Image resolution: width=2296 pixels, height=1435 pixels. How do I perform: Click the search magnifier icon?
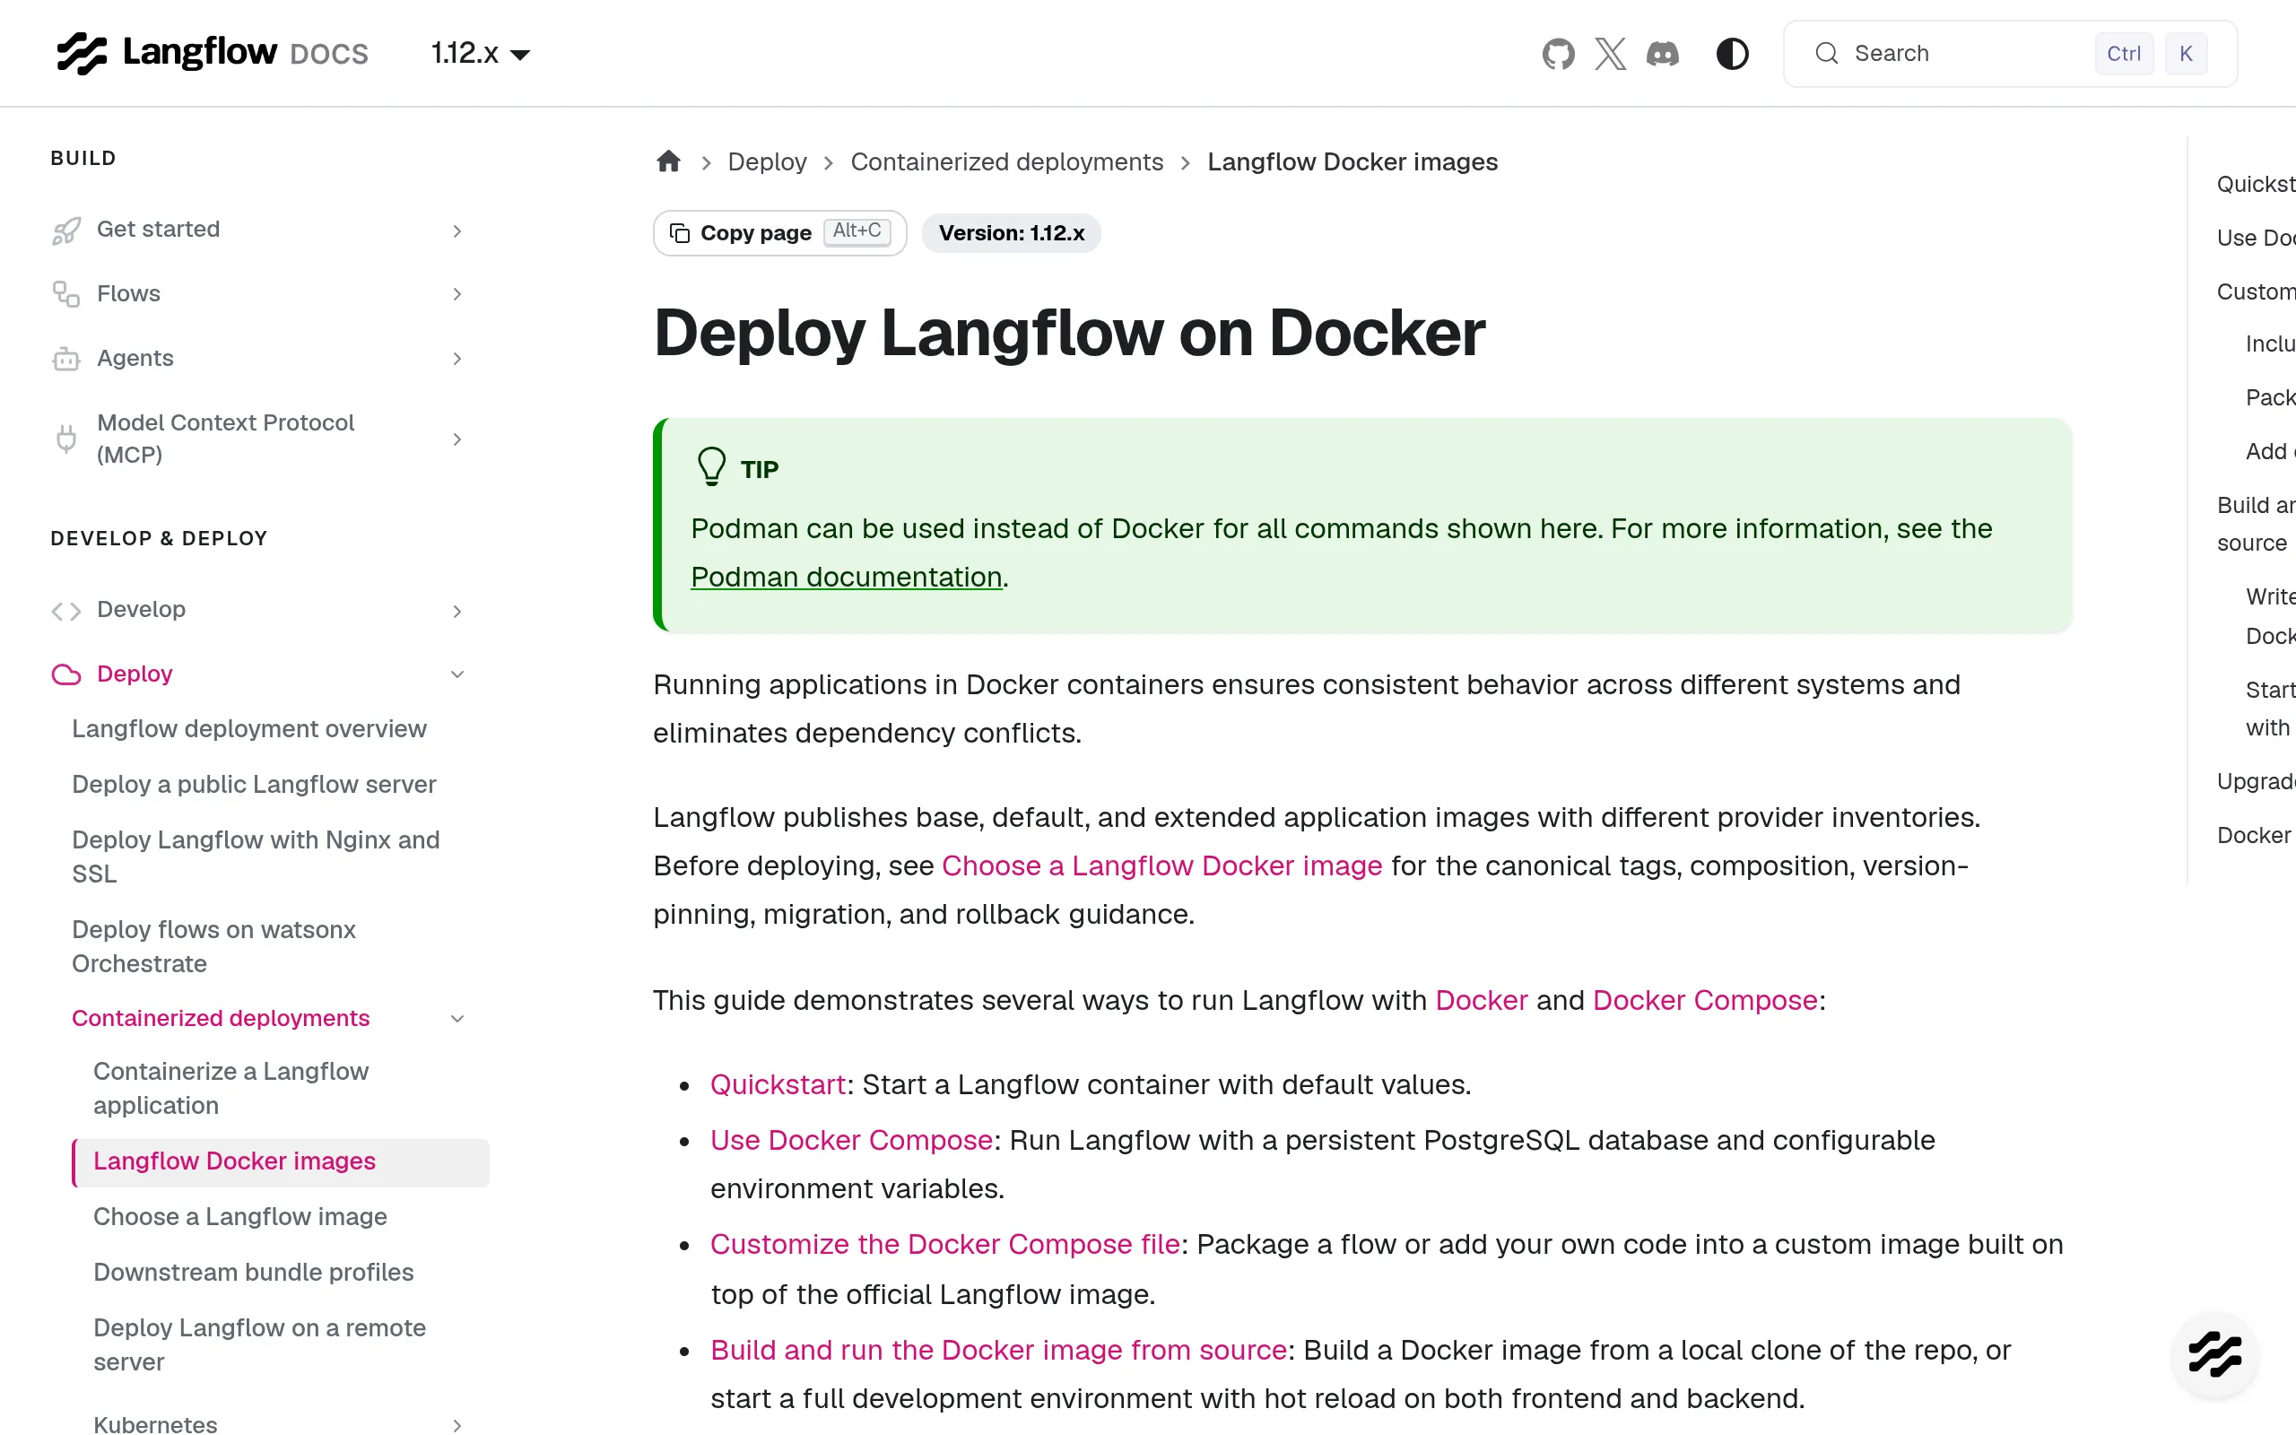[1826, 54]
